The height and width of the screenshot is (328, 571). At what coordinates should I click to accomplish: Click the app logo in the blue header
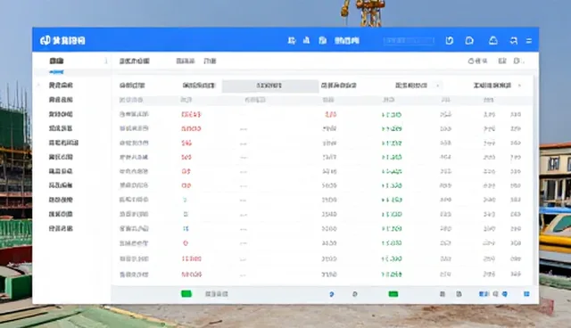tap(45, 40)
